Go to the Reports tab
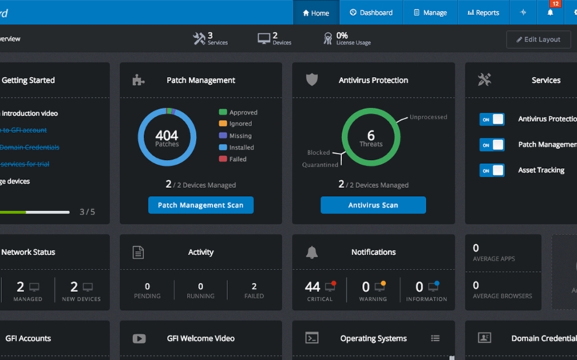Screen dimensions: 577x360 tap(483, 13)
